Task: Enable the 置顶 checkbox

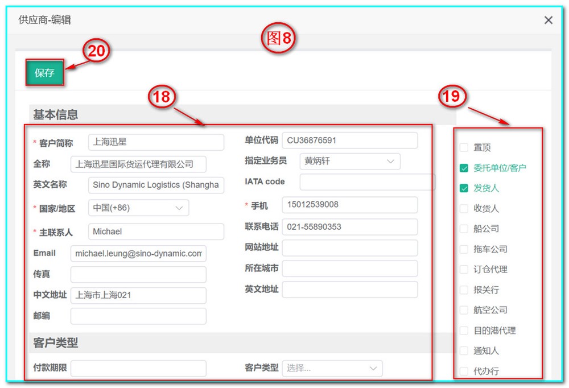Action: 464,147
